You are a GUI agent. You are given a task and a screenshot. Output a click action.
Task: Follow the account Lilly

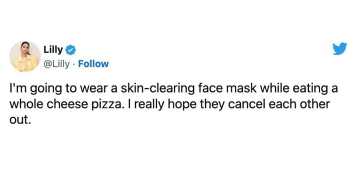pos(94,64)
